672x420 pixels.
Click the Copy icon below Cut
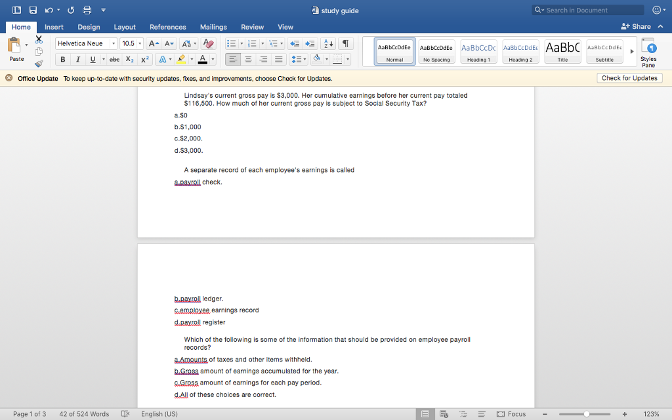(x=39, y=51)
